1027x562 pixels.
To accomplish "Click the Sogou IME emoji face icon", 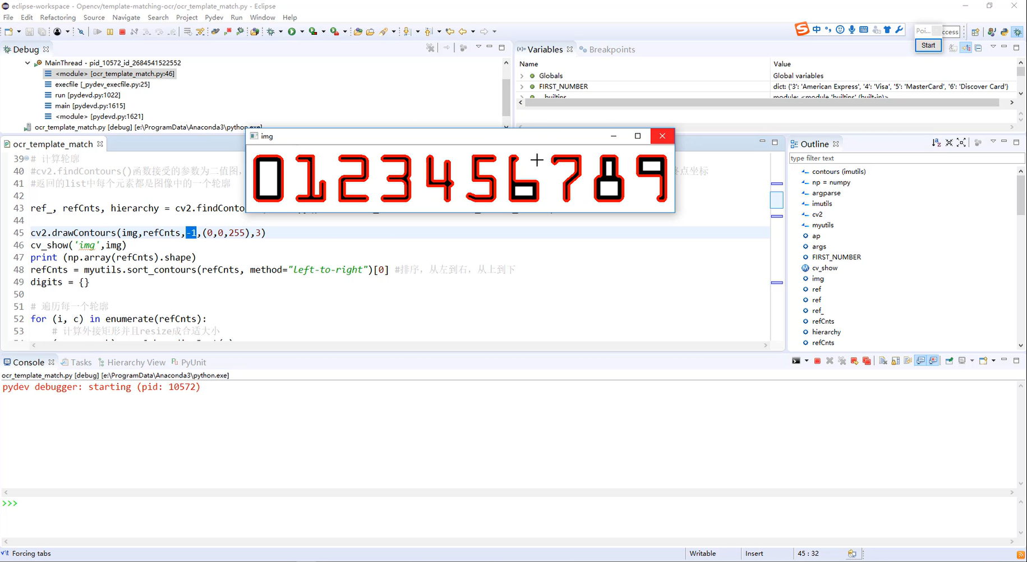I will tap(840, 29).
